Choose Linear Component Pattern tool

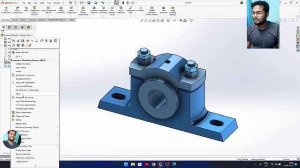pyautogui.click(x=48, y=10)
